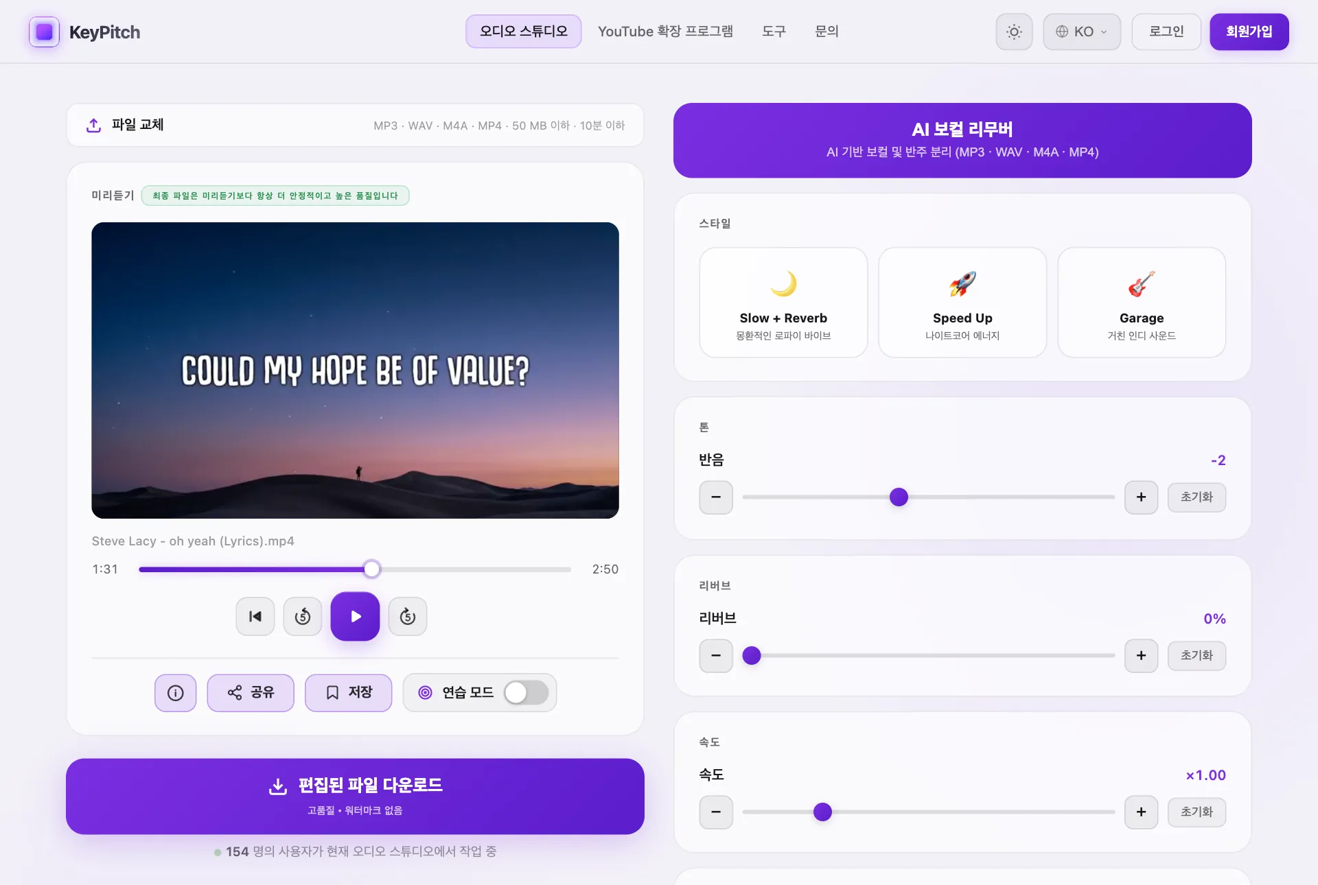Screen dimensions: 1318x885
Task: Open the info icon button
Action: 176,693
